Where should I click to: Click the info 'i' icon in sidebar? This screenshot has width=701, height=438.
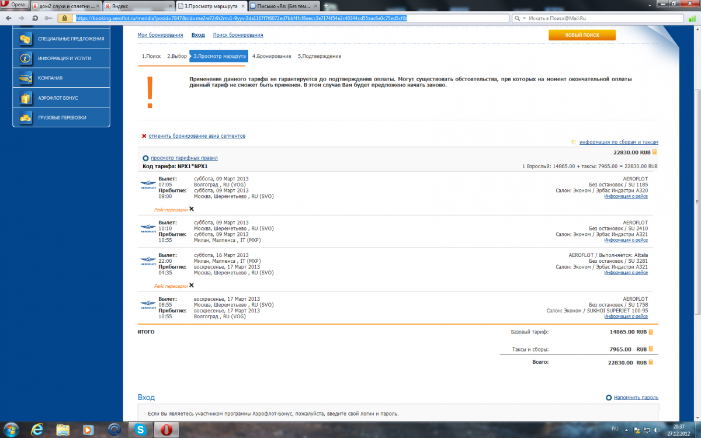click(x=25, y=58)
